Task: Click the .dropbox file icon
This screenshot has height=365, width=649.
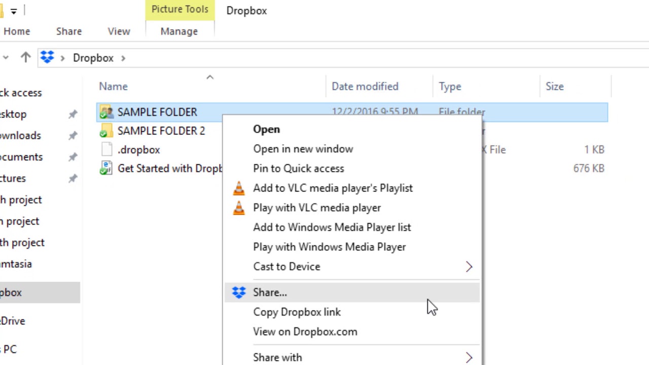Action: pyautogui.click(x=106, y=150)
